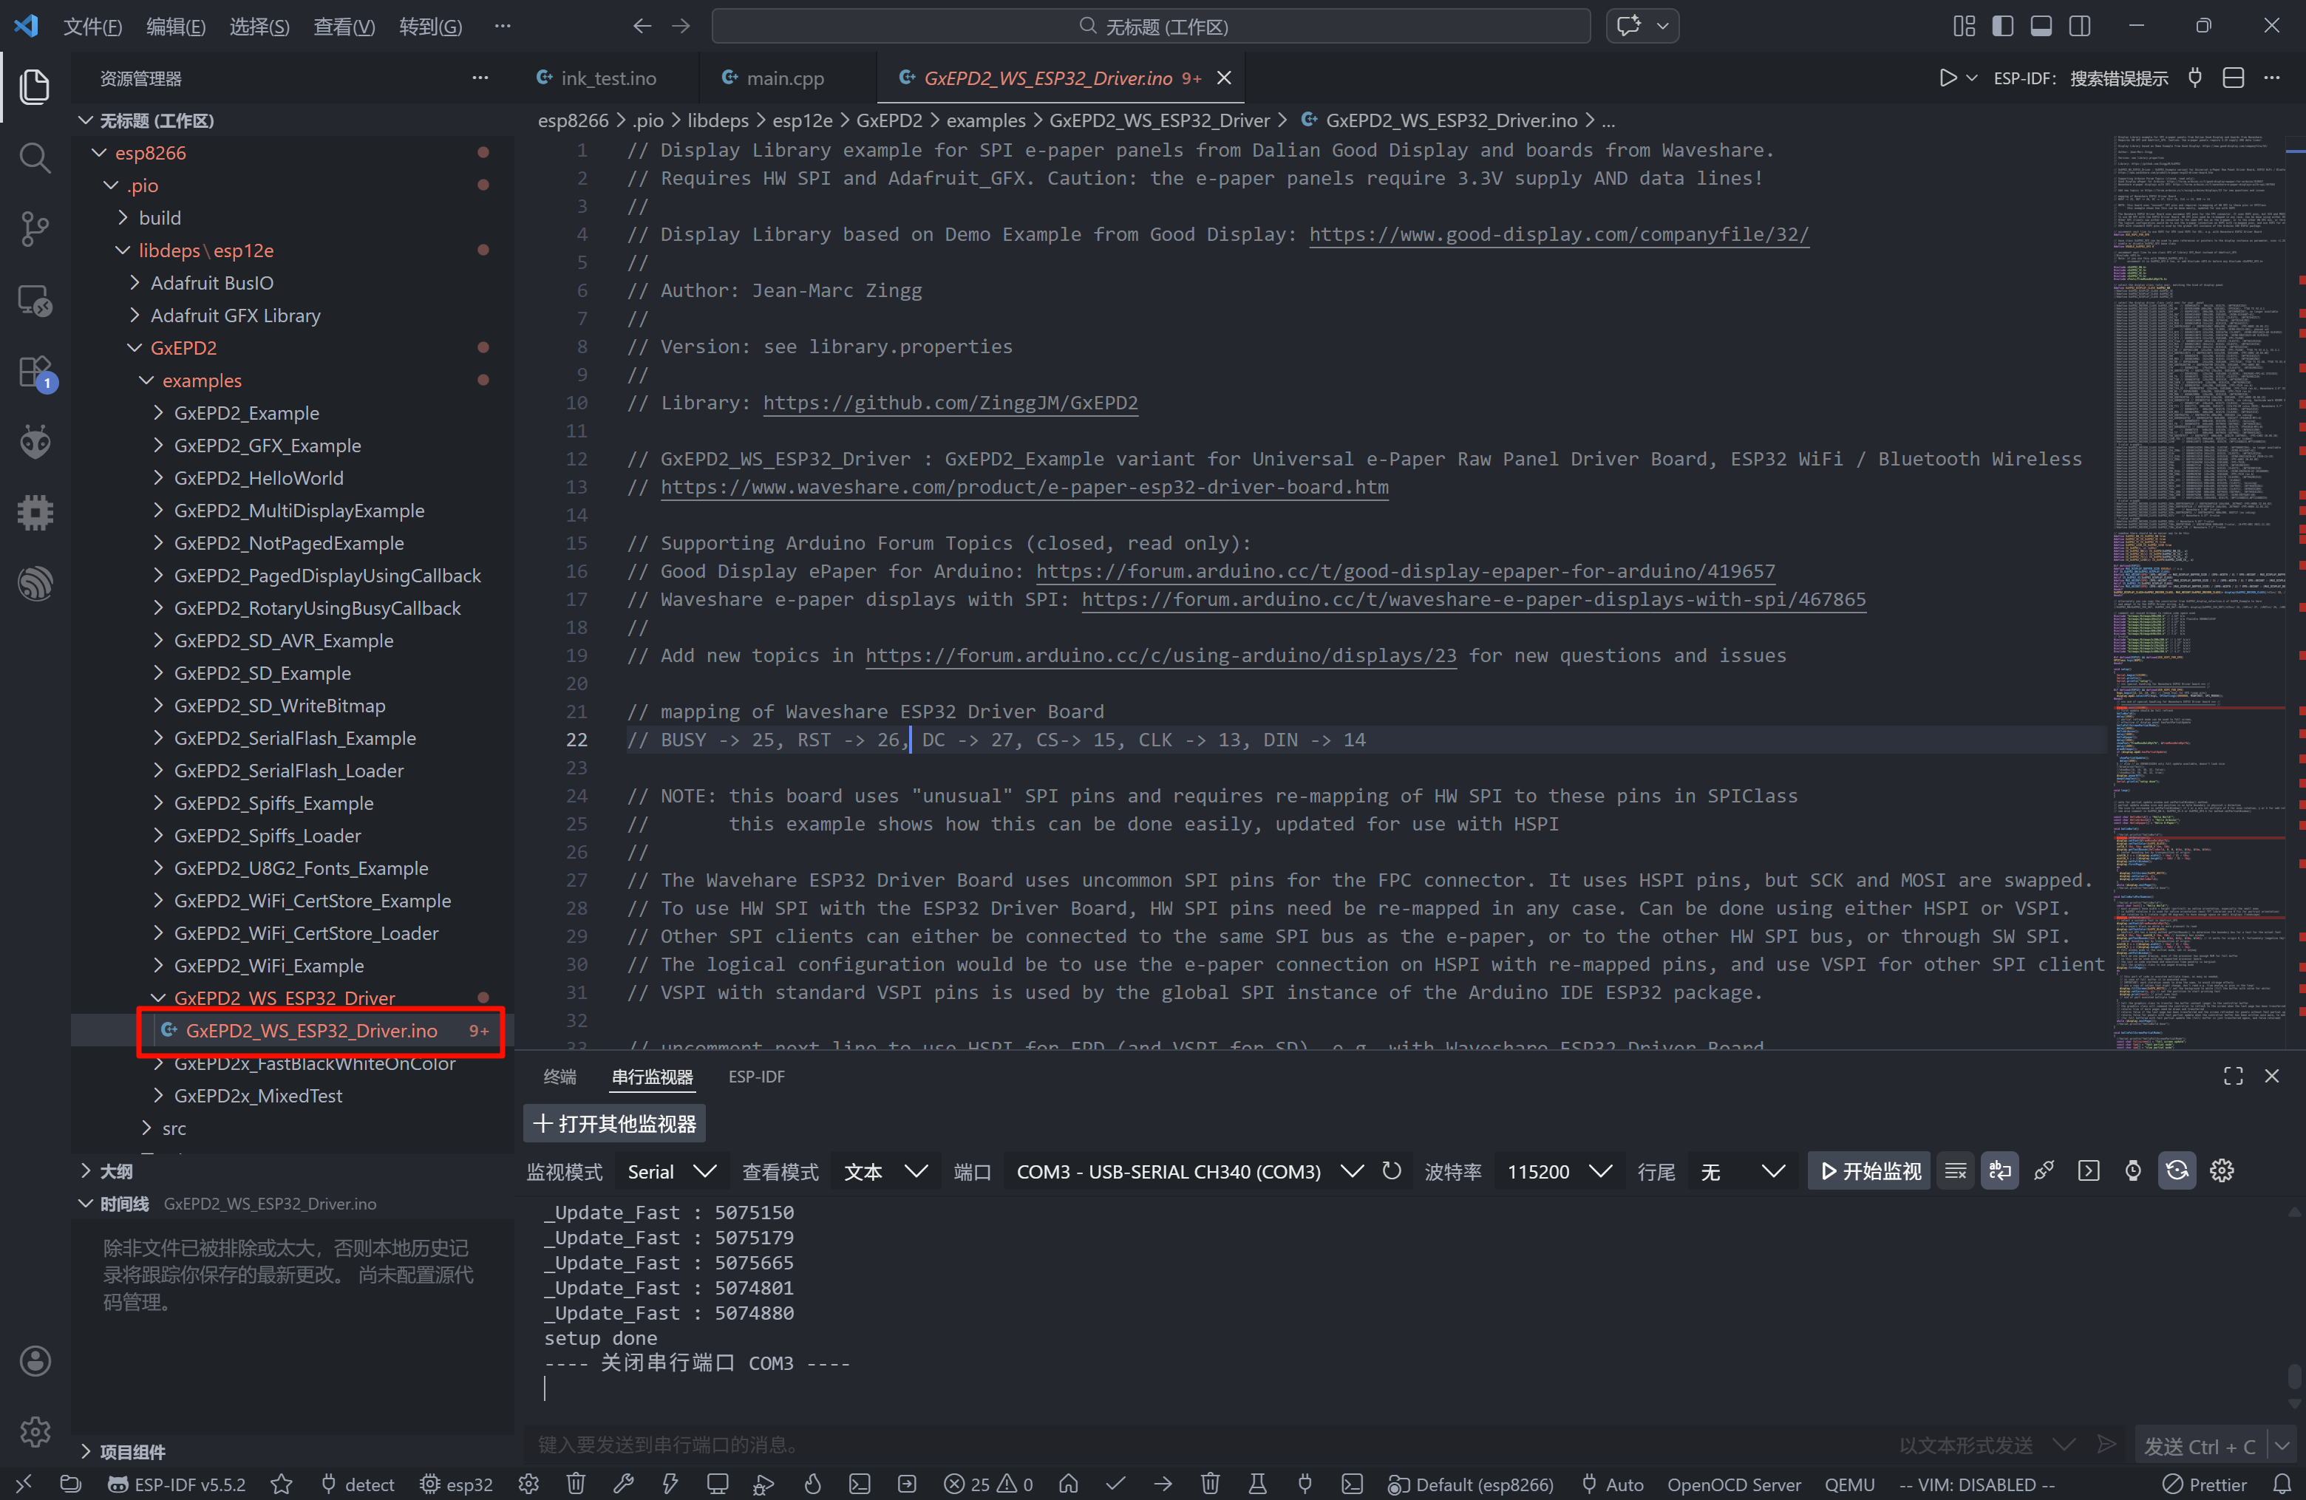Switch to the main.cpp editor tab
This screenshot has height=1500, width=2306.
784,78
